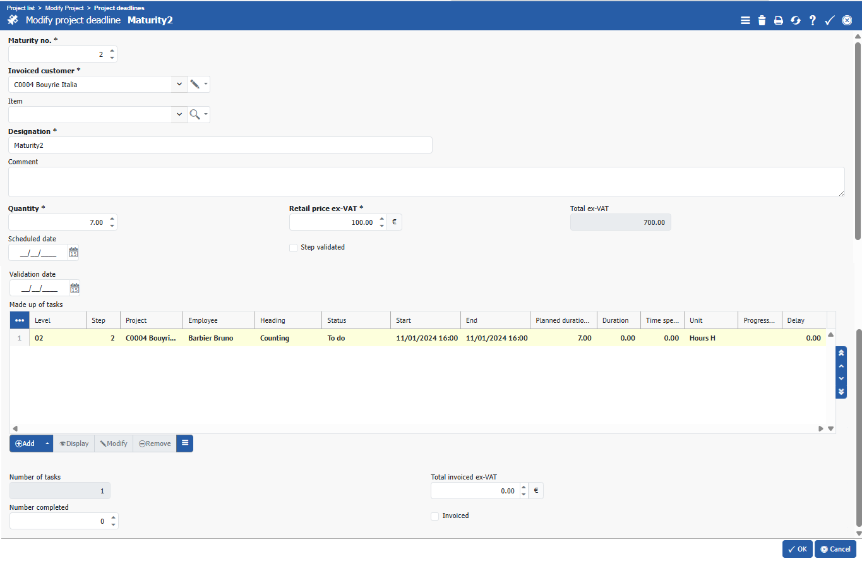Expand the Invoiced customer dropdown
The height and width of the screenshot is (561, 862).
tap(179, 84)
